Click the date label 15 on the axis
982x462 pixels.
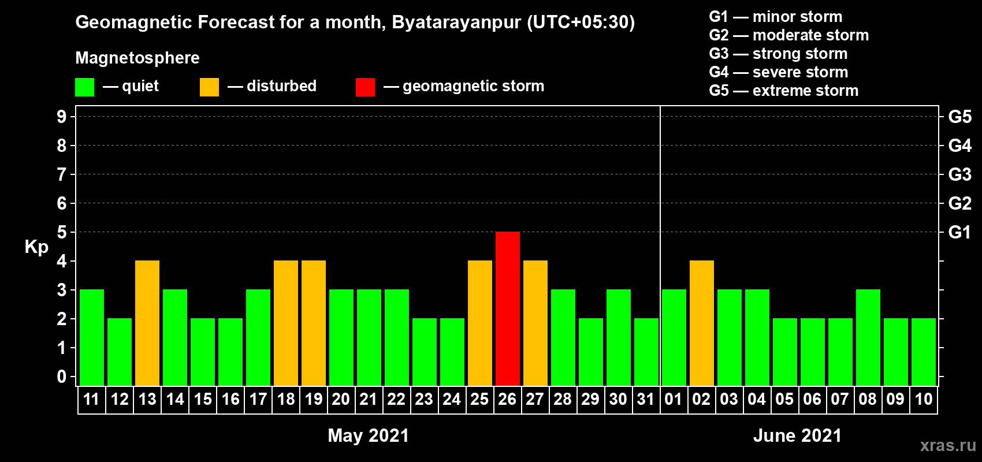click(x=203, y=399)
